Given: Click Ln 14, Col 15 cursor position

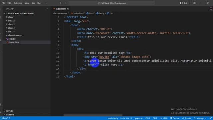Looking at the screenshot, I should [x=126, y=118].
